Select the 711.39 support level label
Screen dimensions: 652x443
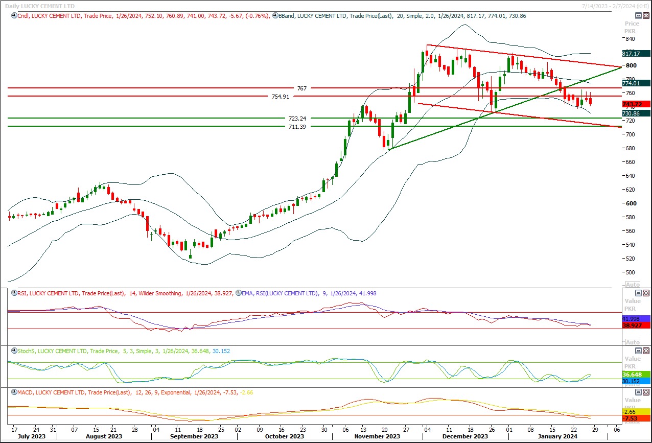(296, 127)
